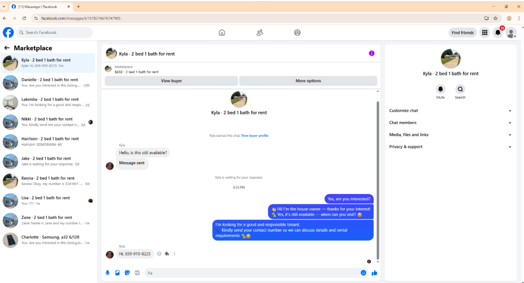Click the More options button
The width and height of the screenshot is (524, 283).
pos(308,81)
